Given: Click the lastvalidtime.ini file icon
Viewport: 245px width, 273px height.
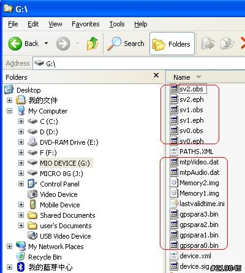Looking at the screenshot, I should [x=174, y=204].
